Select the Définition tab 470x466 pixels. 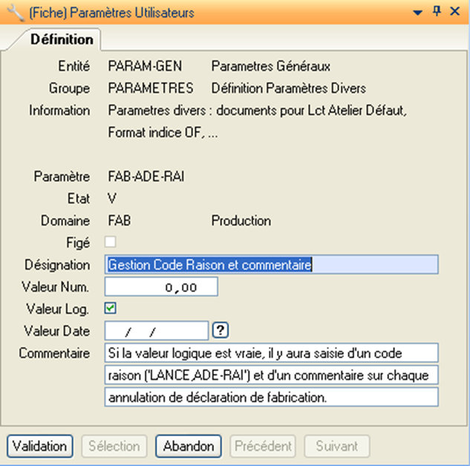(62, 39)
